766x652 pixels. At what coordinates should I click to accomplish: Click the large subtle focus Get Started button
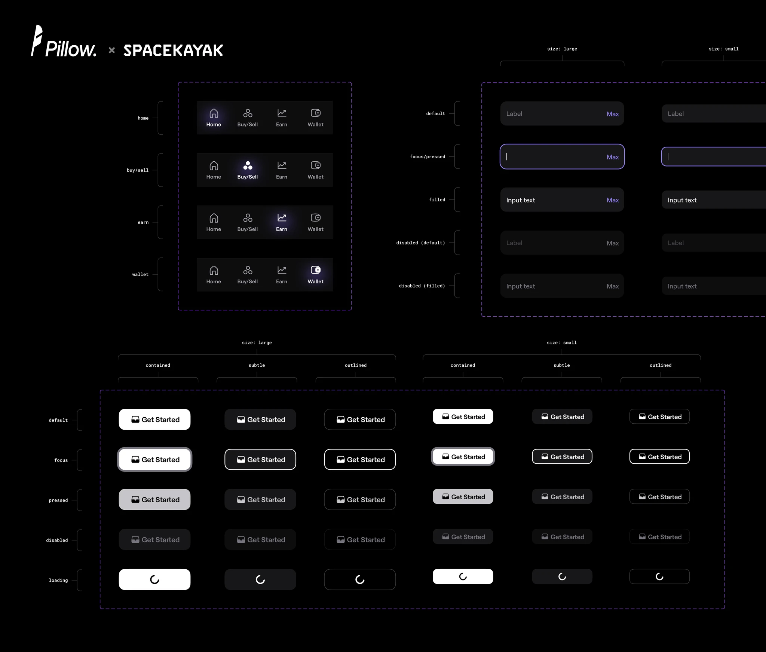260,459
